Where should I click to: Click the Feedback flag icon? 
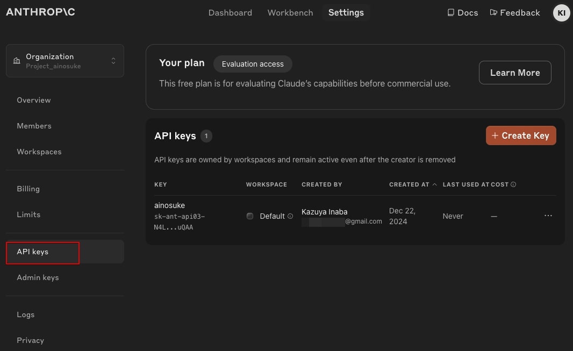[493, 12]
